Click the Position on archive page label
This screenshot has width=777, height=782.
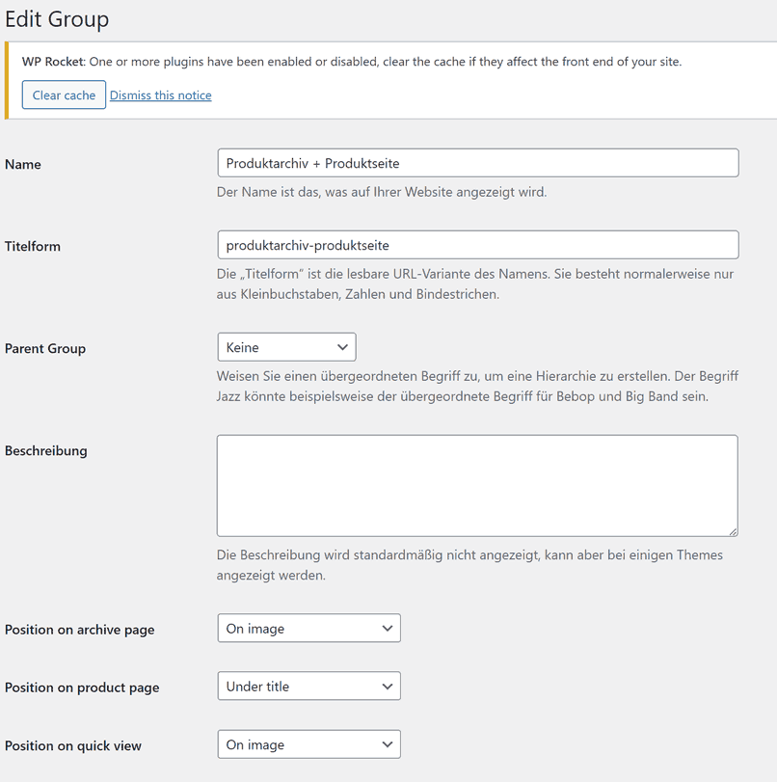click(x=79, y=630)
